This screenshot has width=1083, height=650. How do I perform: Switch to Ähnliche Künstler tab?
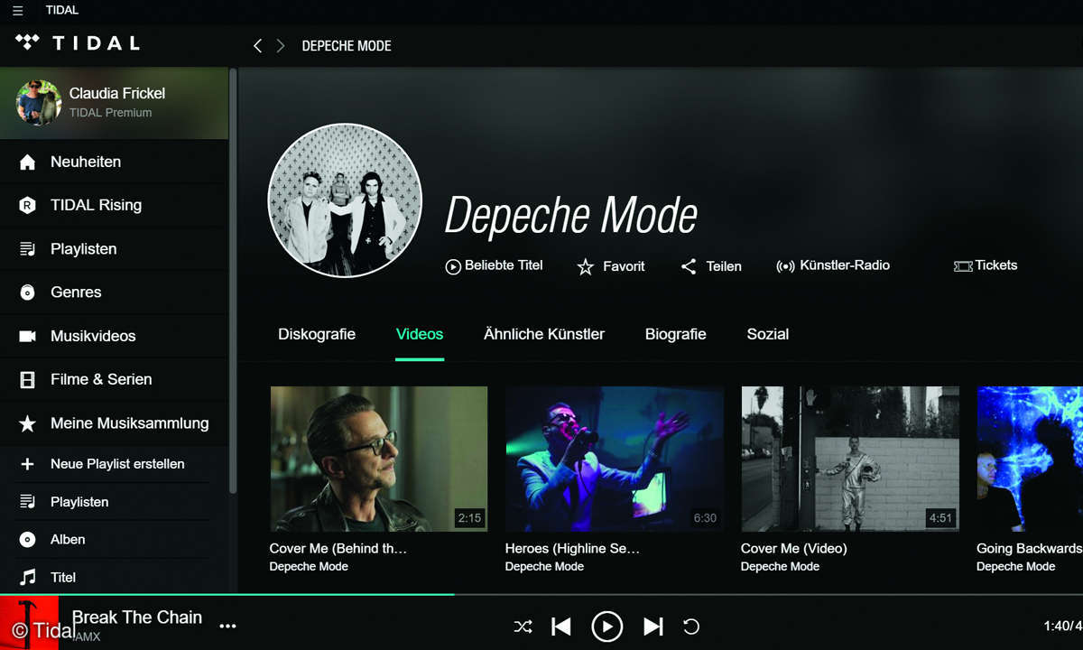point(544,334)
